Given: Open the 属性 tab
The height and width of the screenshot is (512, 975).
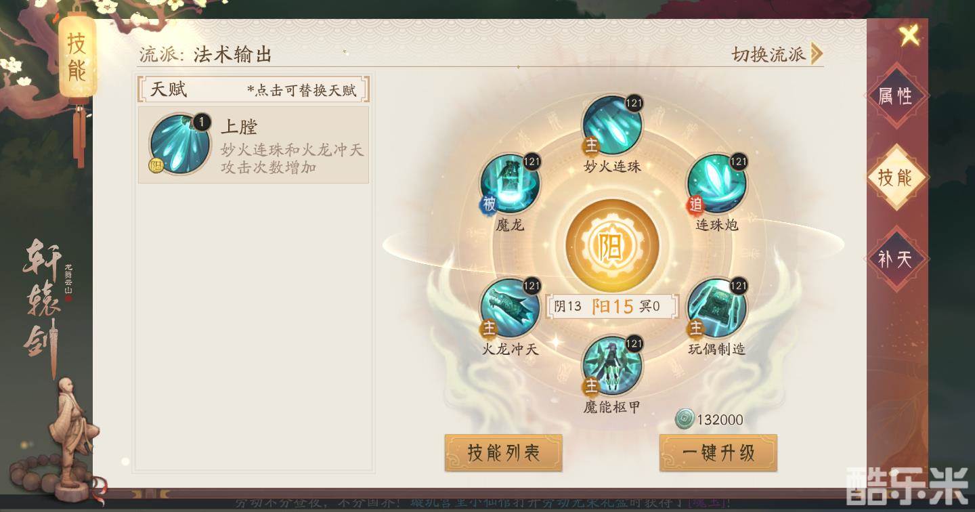Looking at the screenshot, I should pos(896,96).
